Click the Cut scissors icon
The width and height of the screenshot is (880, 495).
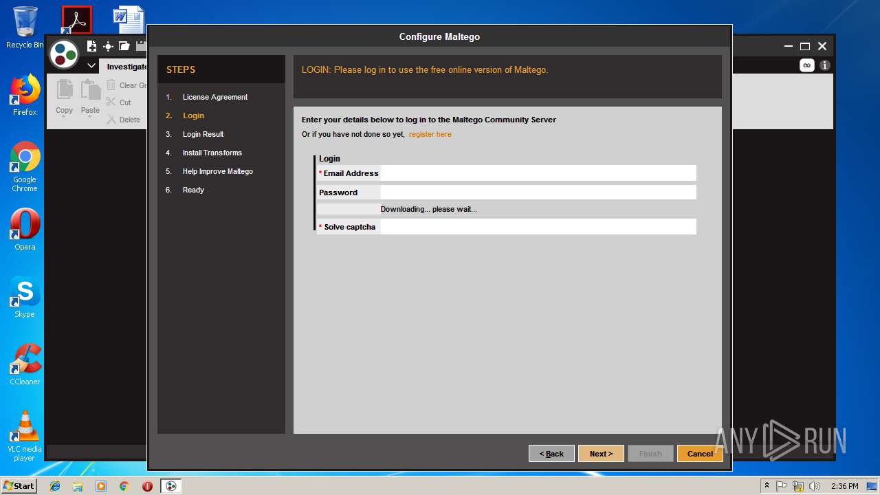pyautogui.click(x=111, y=102)
